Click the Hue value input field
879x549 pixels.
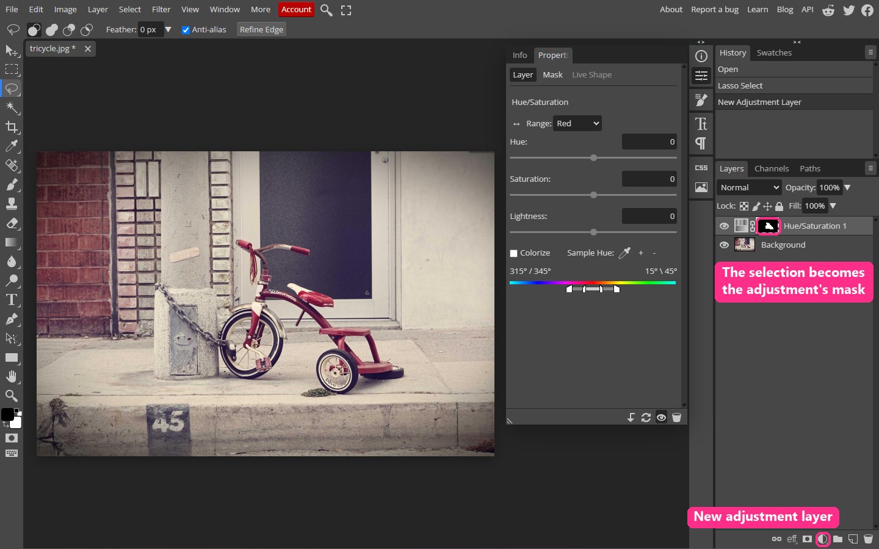pyautogui.click(x=649, y=142)
